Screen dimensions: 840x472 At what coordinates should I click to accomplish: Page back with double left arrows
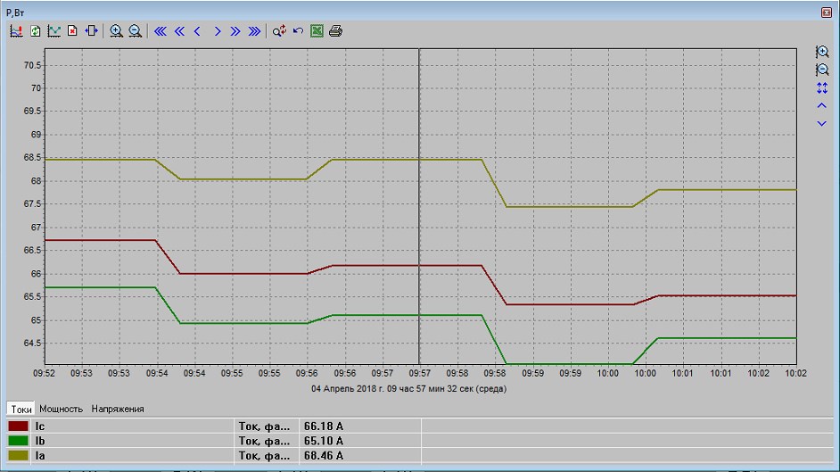pyautogui.click(x=179, y=31)
